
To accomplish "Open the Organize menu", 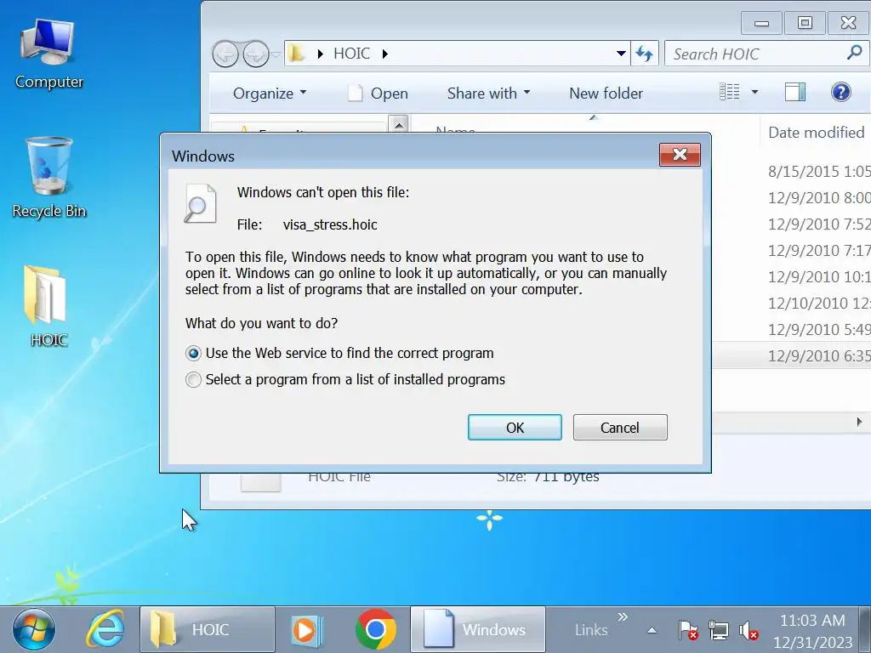I will click(270, 93).
